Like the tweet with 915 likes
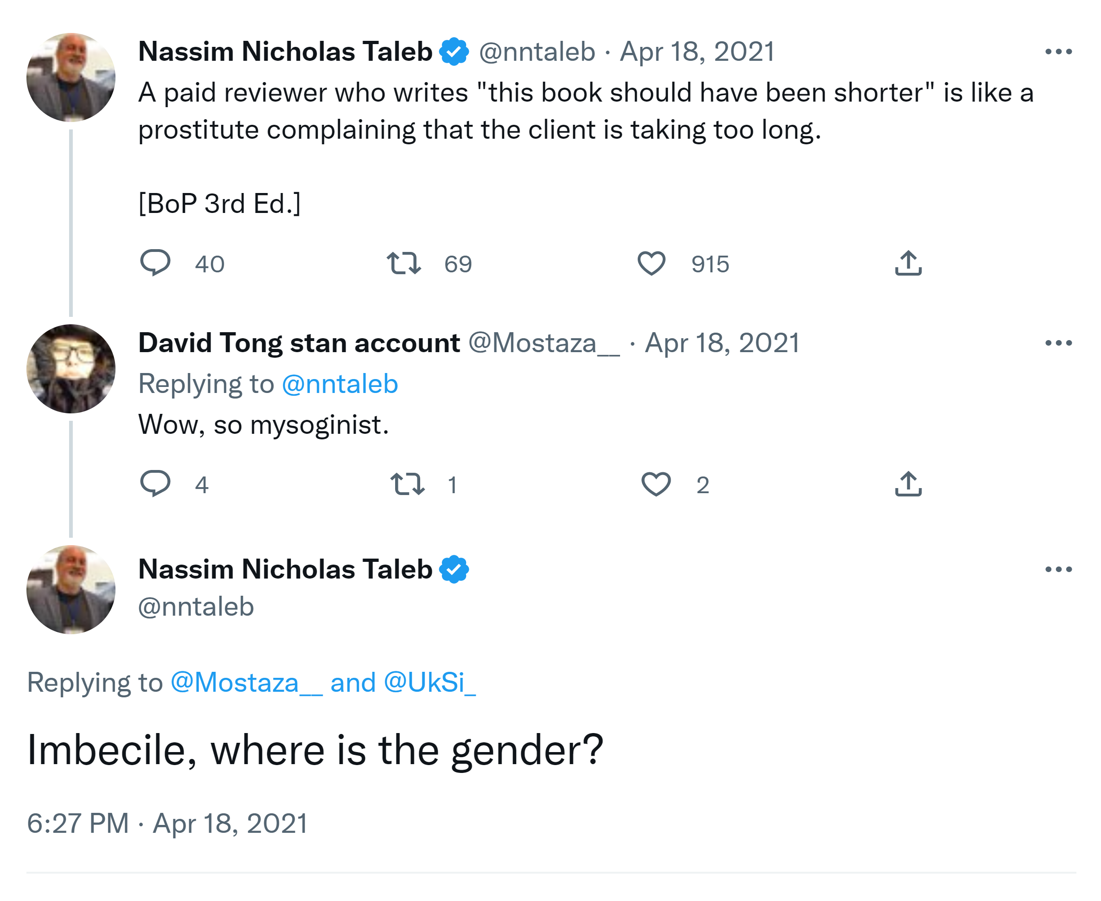This screenshot has width=1101, height=901. click(651, 263)
